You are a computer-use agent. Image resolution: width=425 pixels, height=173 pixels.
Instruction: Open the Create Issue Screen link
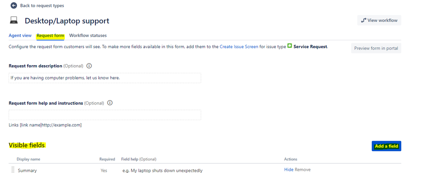coord(239,46)
